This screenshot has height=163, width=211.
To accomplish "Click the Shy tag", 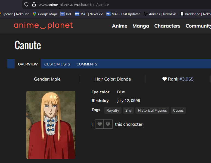I will click(x=128, y=110).
